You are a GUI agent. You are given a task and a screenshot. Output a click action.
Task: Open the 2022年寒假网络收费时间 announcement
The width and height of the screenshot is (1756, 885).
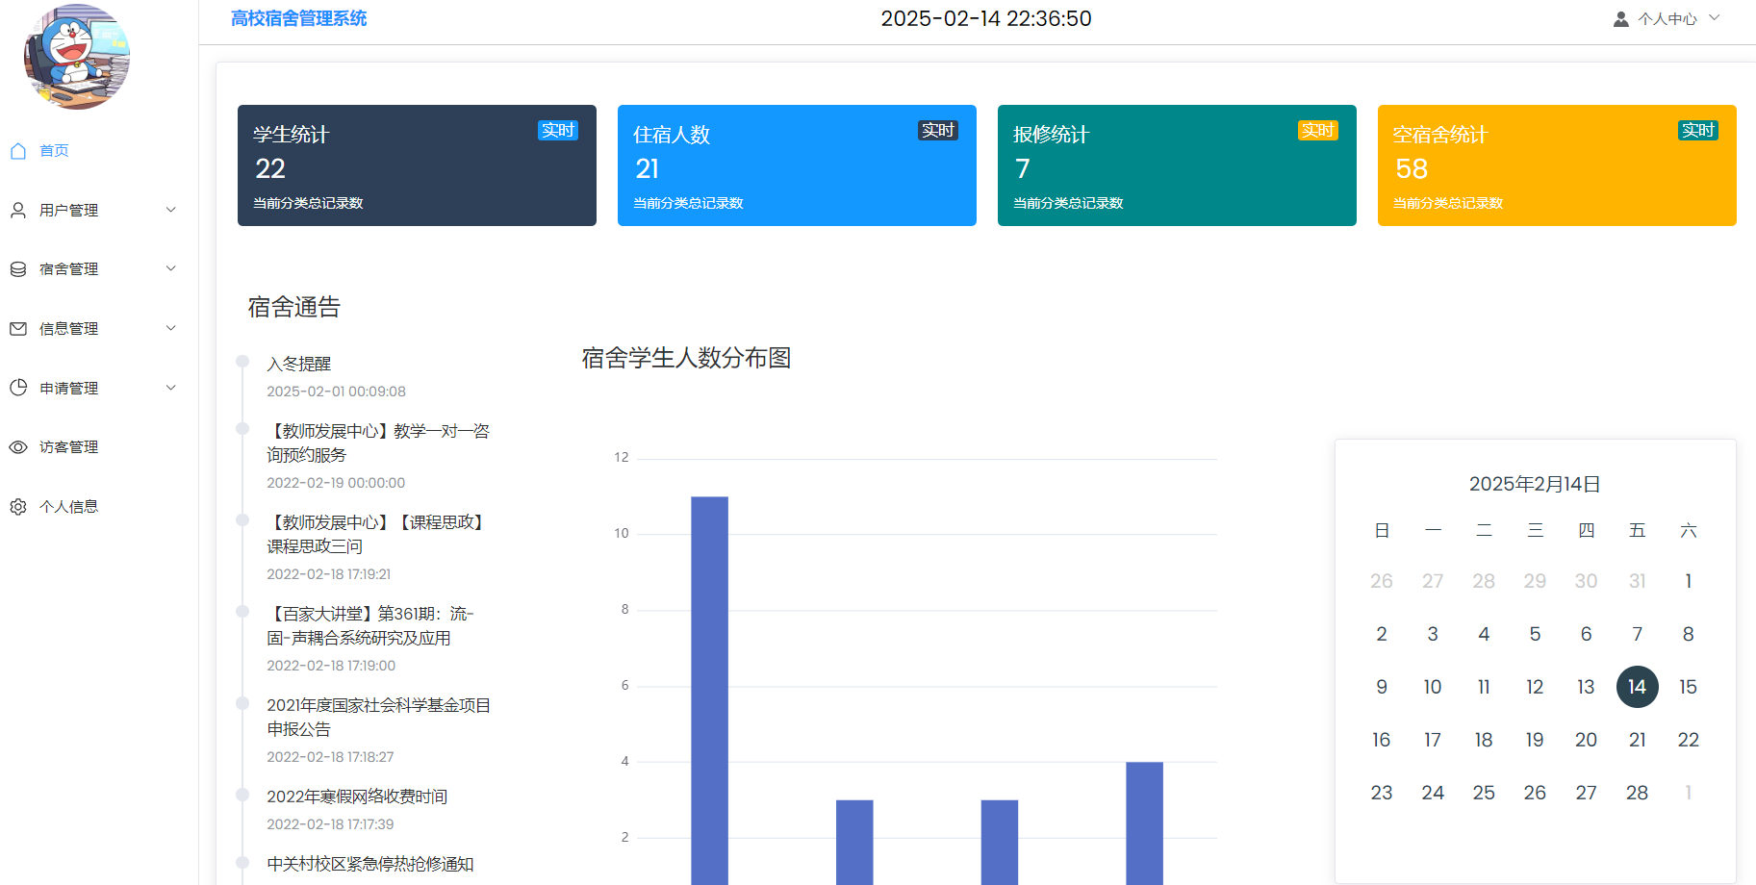click(357, 796)
